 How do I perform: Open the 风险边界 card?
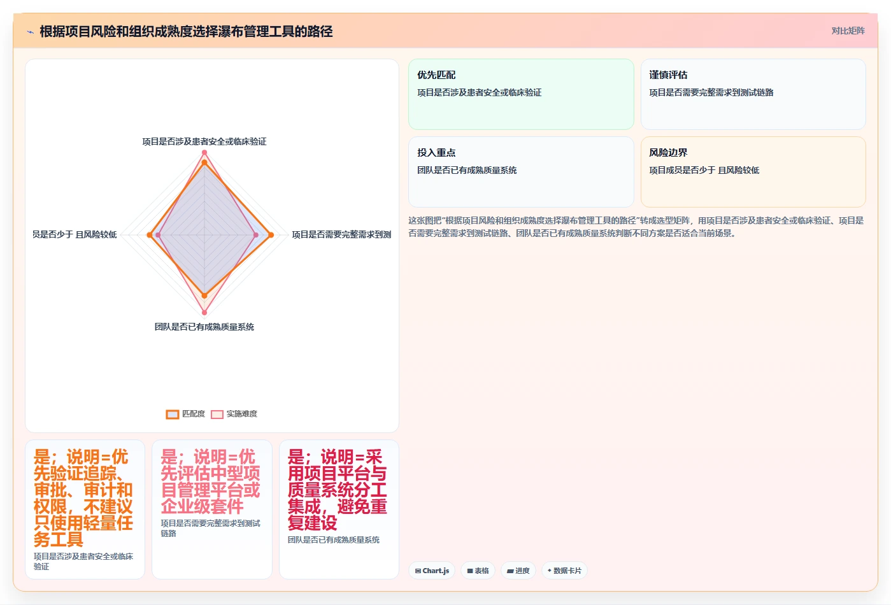[x=753, y=172]
